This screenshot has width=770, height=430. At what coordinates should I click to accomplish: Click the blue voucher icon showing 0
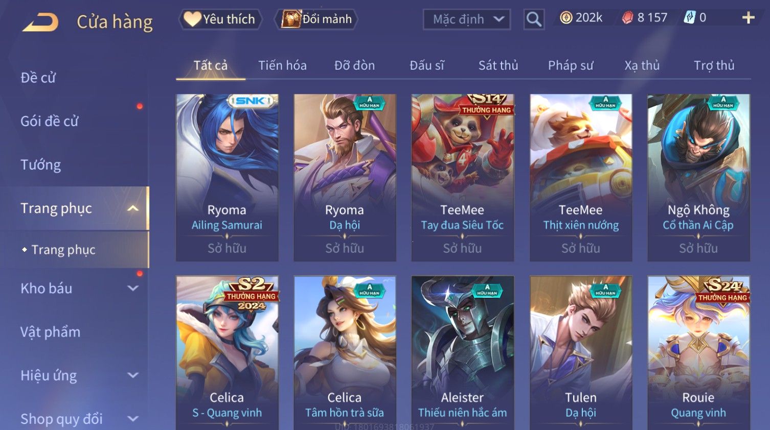(x=690, y=18)
